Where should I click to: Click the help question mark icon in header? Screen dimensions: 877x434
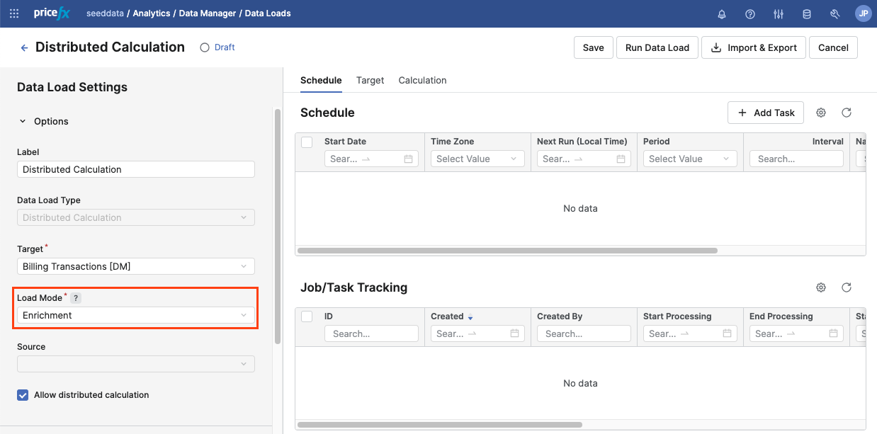pos(750,13)
